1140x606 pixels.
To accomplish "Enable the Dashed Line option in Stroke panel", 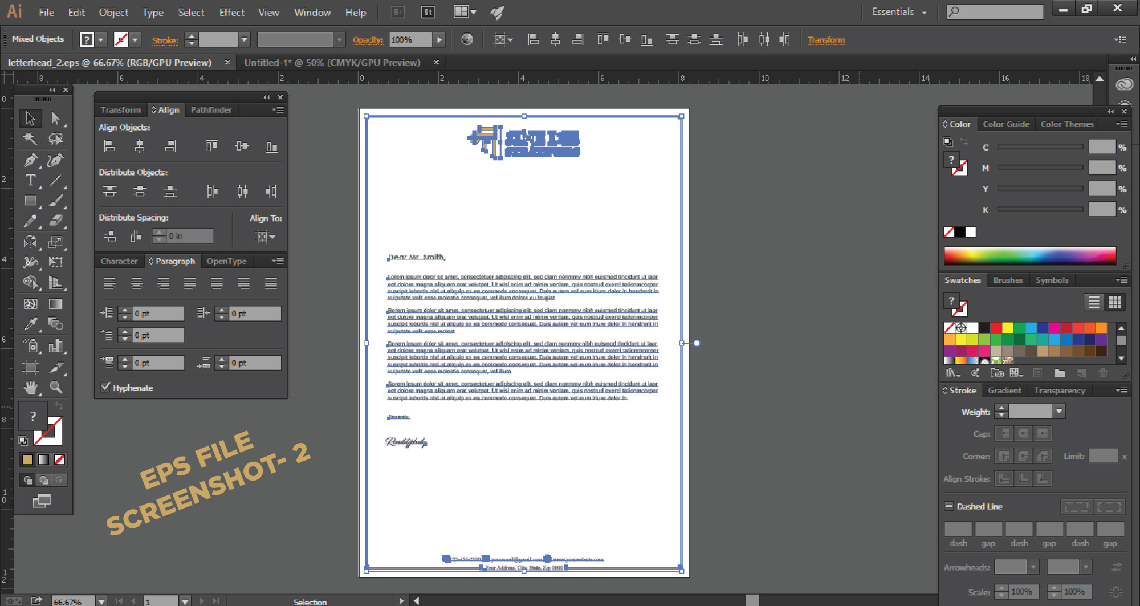I will point(949,506).
